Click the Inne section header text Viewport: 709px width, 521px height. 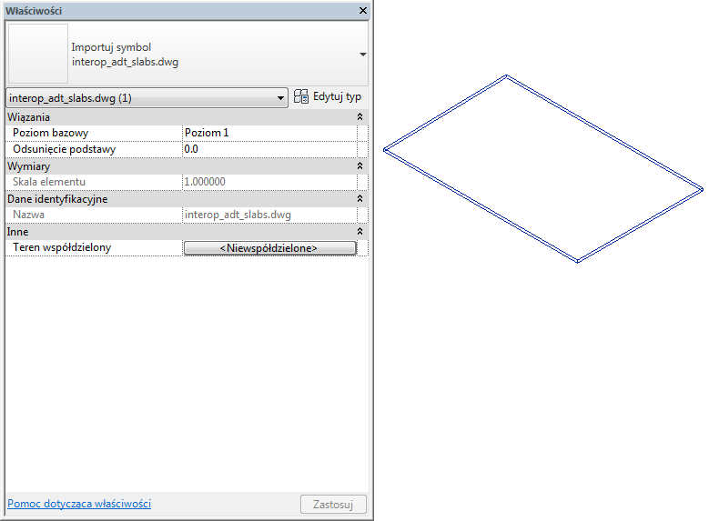[17, 232]
